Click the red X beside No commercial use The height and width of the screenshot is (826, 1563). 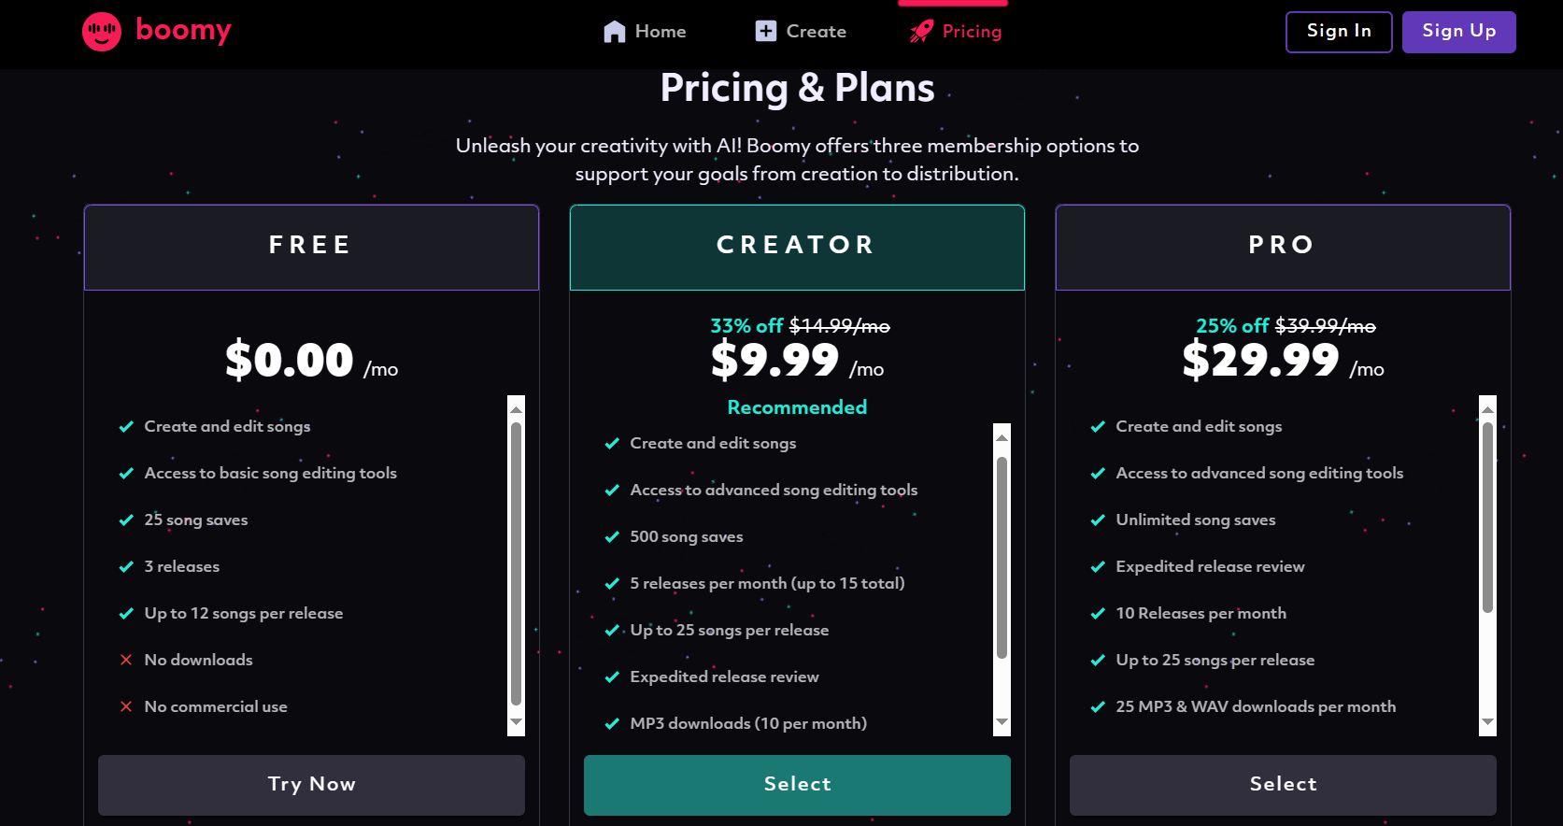coord(126,707)
